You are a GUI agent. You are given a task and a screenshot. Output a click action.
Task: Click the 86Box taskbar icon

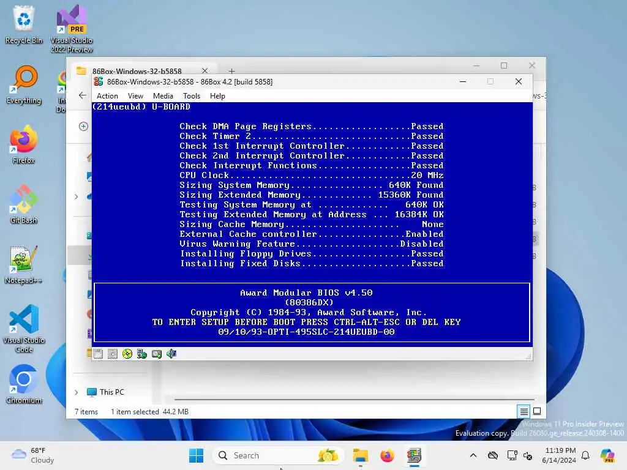[x=414, y=455]
